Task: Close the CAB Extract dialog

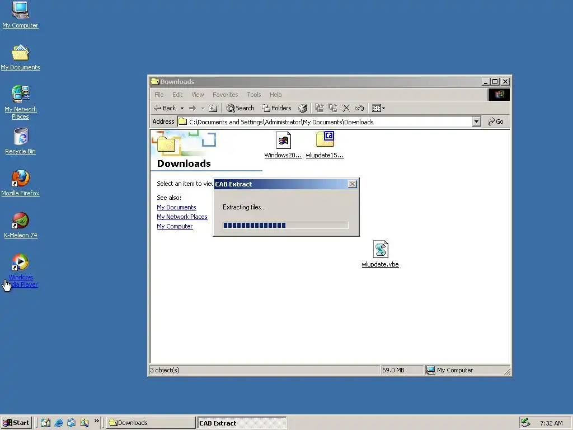Action: coord(353,184)
